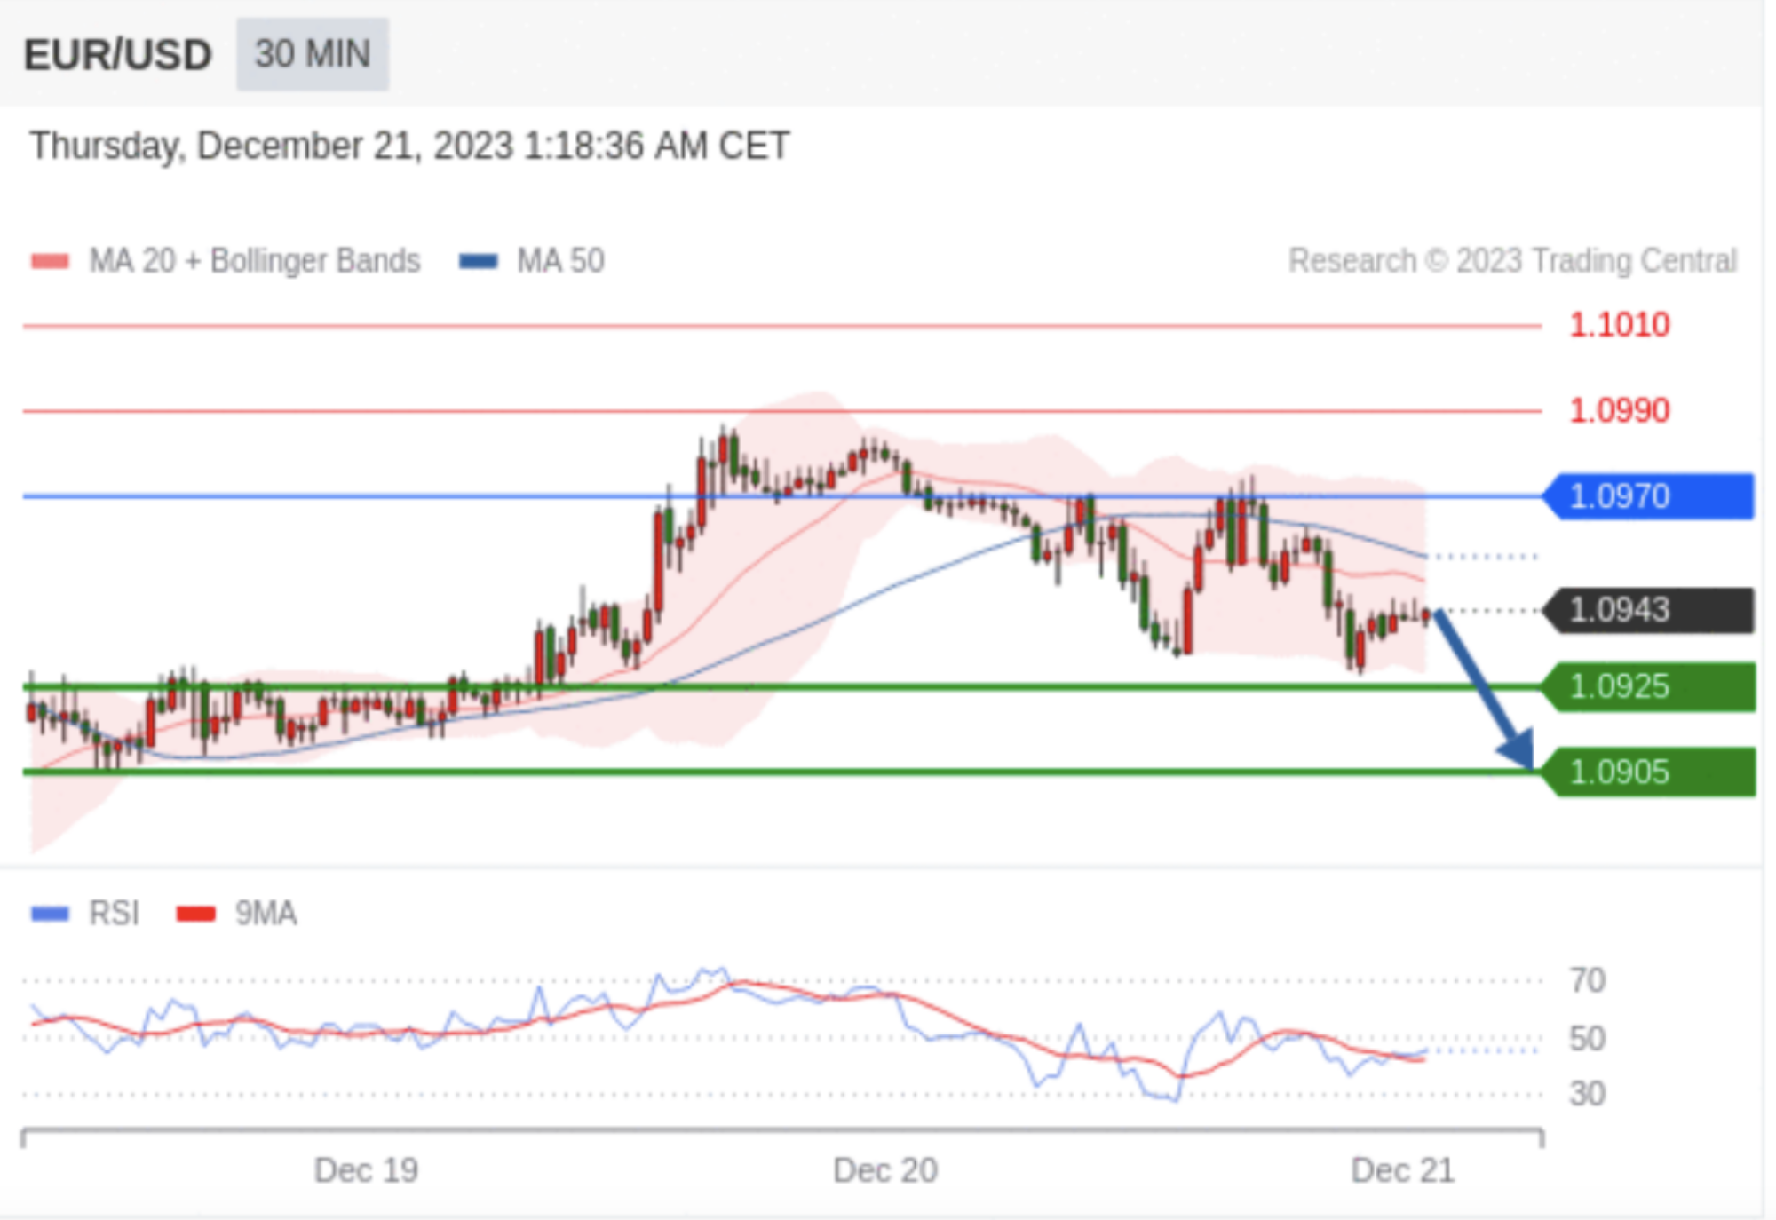Select the RSI legend label
This screenshot has width=1776, height=1220.
point(115,914)
